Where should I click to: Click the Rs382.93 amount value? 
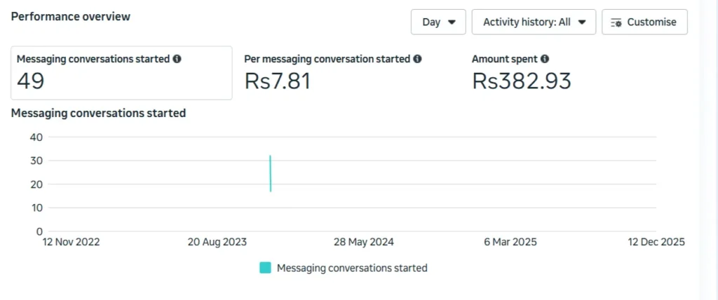click(x=521, y=81)
